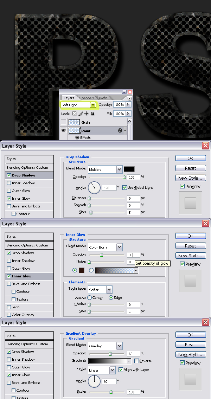
Task: Click Reset in the Gradient Overlay dialog
Action: click(x=191, y=345)
